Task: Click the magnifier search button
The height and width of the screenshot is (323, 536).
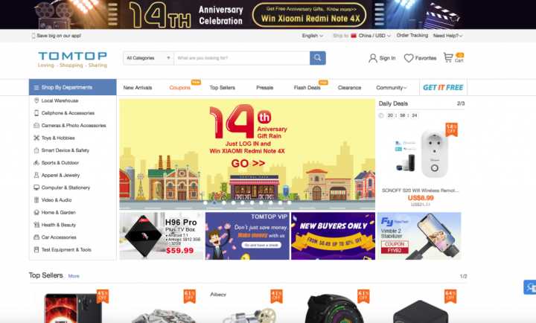Action: click(318, 58)
